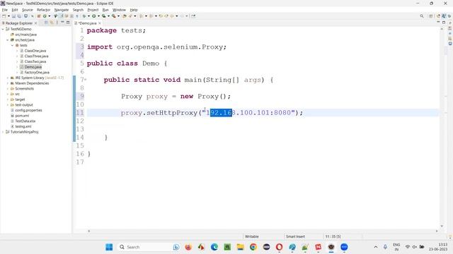Maximize the editor area
The image size is (453, 254).
pyautogui.click(x=444, y=23)
